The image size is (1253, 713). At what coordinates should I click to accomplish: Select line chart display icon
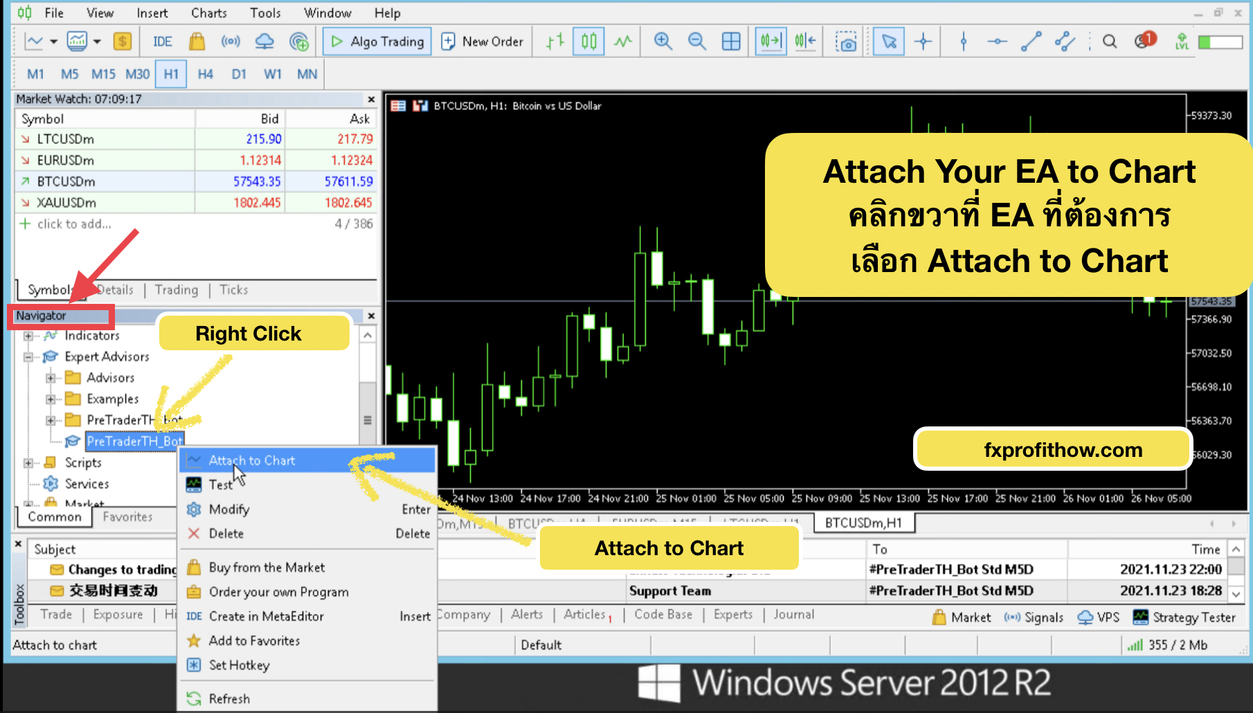[x=623, y=42]
